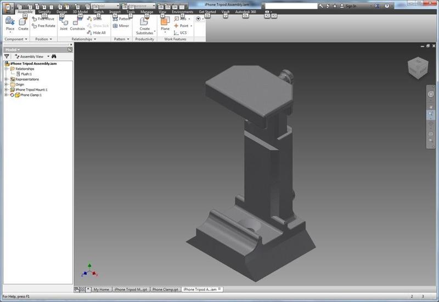Click the Free Rotate tool
The width and height of the screenshot is (439, 302).
(x=44, y=26)
